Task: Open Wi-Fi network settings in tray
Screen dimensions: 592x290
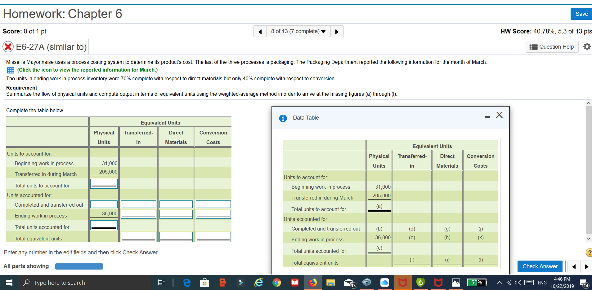Action: pyautogui.click(x=509, y=283)
